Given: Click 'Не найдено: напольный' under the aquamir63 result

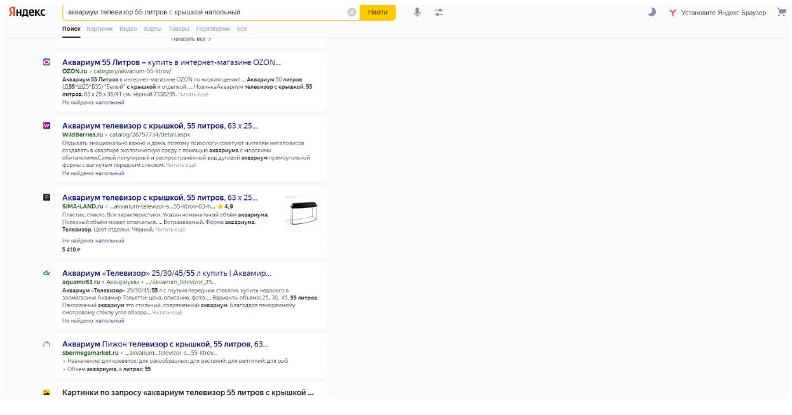Looking at the screenshot, I should click(x=93, y=320).
